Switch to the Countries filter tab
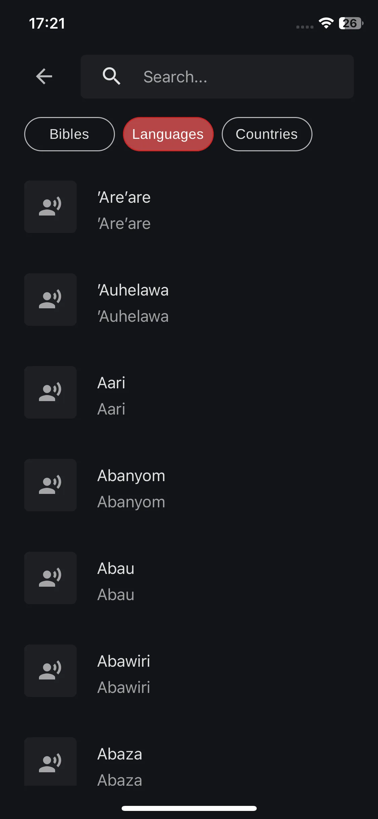The image size is (378, 819). [267, 134]
